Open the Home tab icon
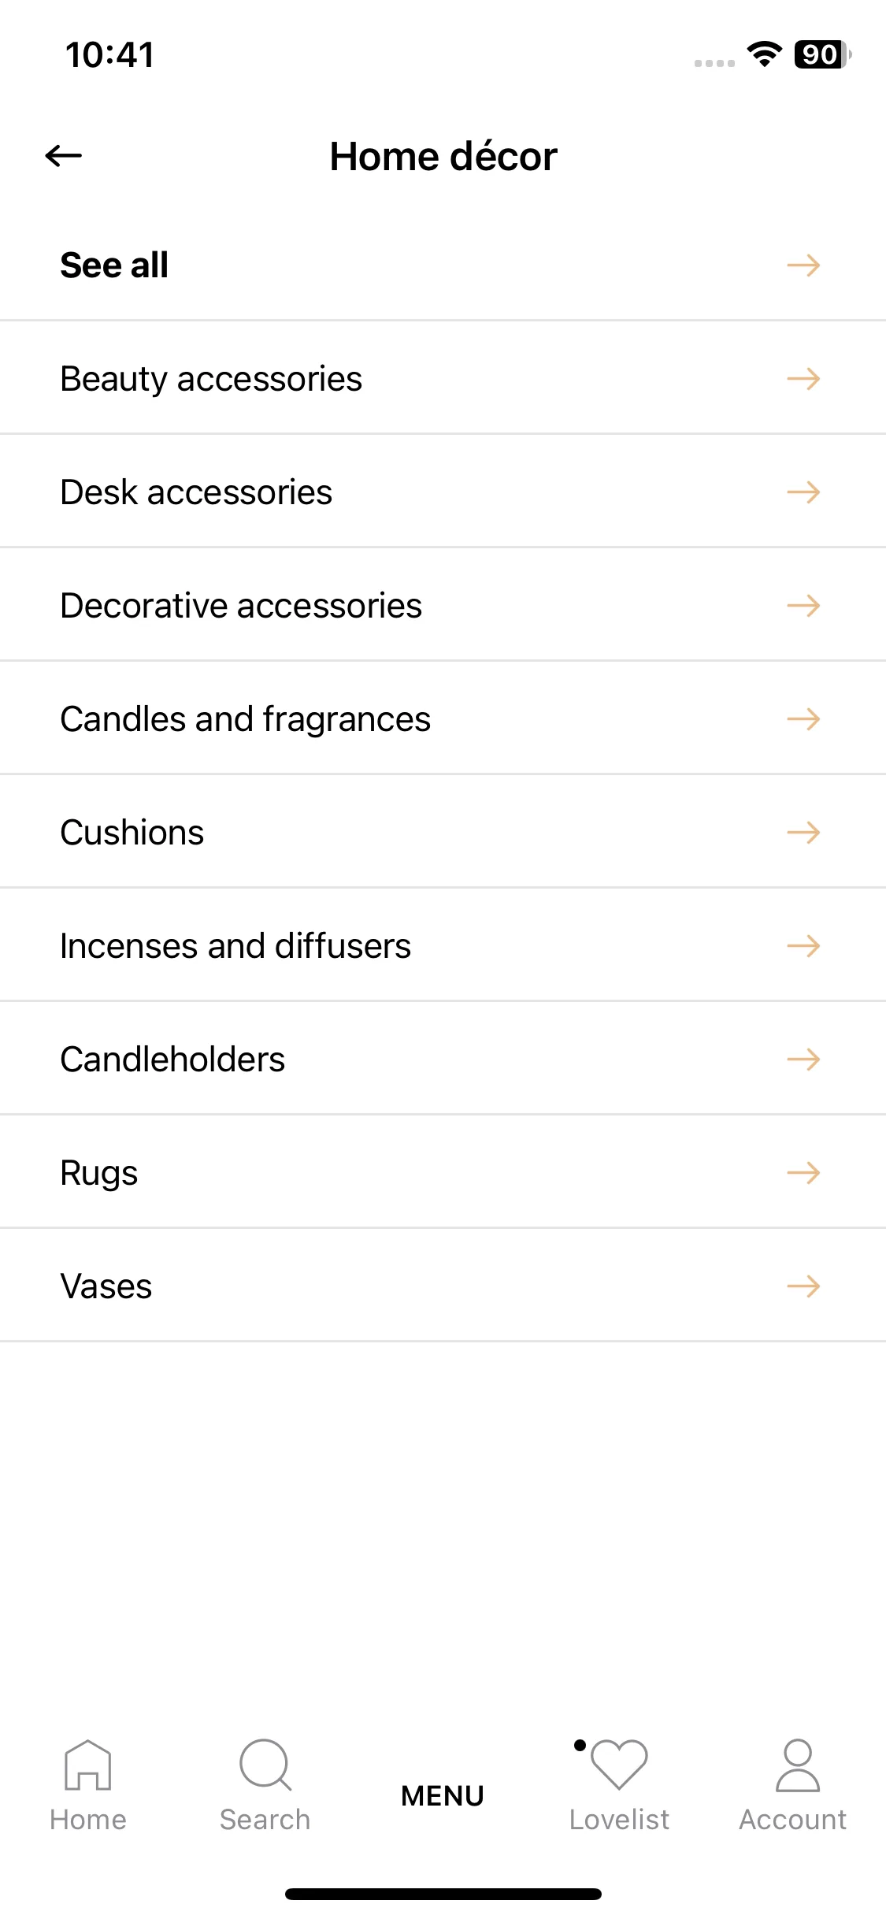 tap(88, 1765)
